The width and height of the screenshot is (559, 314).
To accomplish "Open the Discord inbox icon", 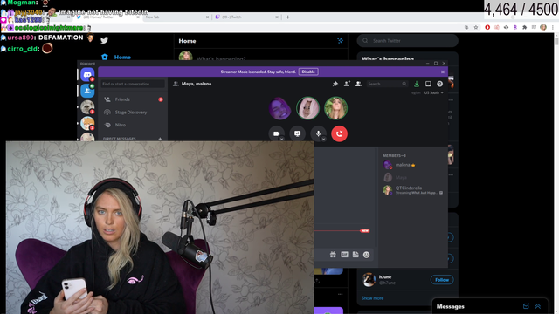I will click(x=428, y=84).
